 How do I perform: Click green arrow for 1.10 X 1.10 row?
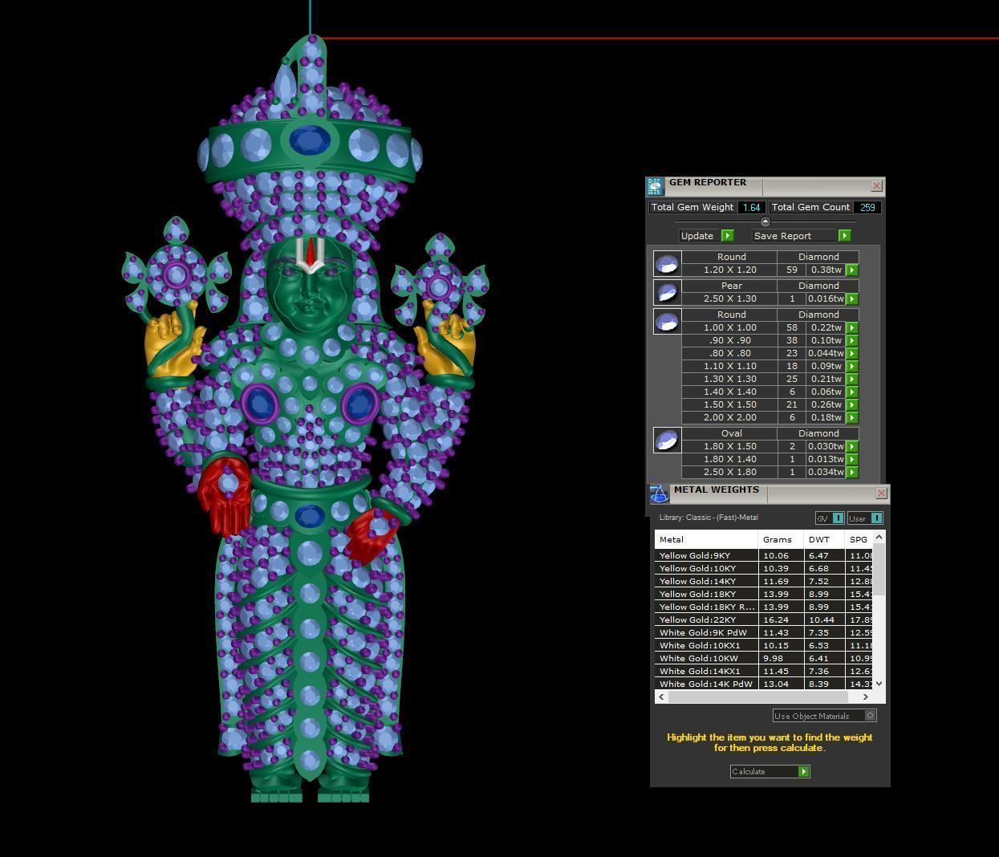pyautogui.click(x=851, y=367)
